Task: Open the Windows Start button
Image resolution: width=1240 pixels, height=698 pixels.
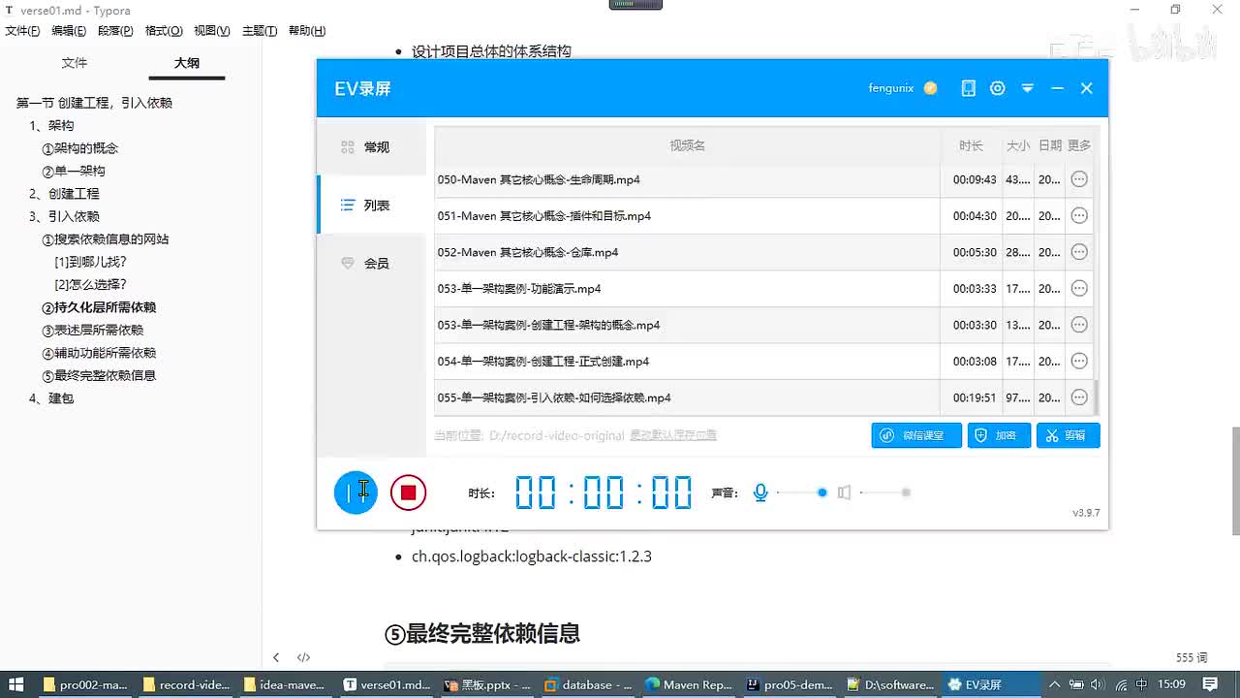Action: (x=16, y=684)
